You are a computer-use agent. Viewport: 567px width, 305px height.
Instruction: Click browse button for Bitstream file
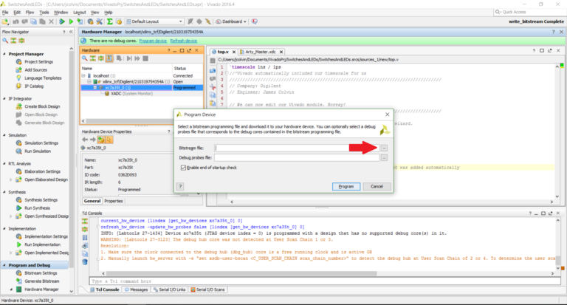384,148
